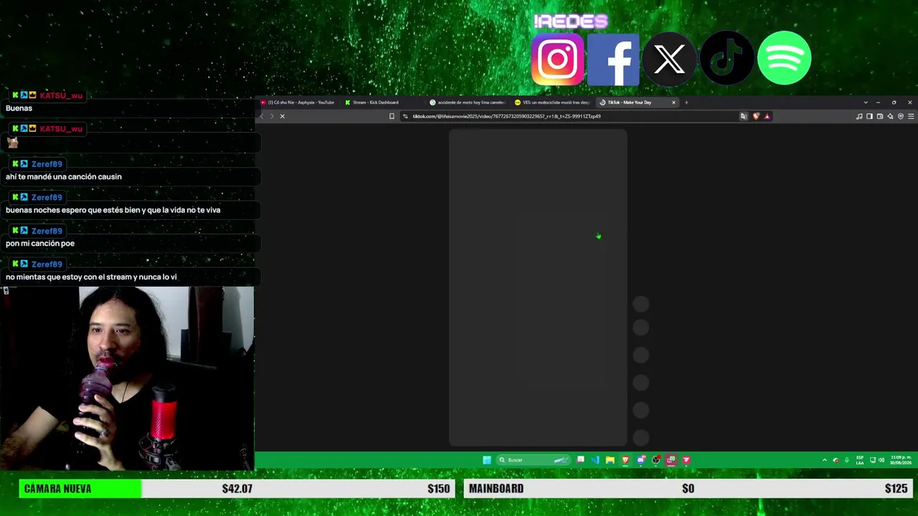918x516 pixels.
Task: Open Task View from the taskbar
Action: (580, 460)
